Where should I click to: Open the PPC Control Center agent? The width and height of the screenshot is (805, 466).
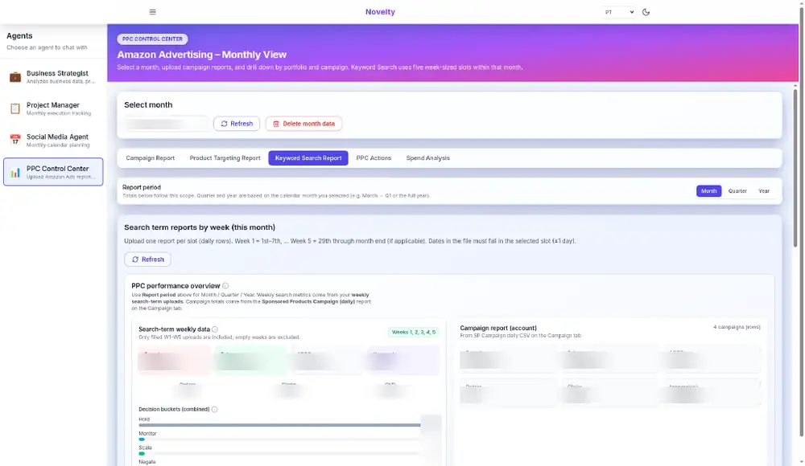pyautogui.click(x=53, y=172)
